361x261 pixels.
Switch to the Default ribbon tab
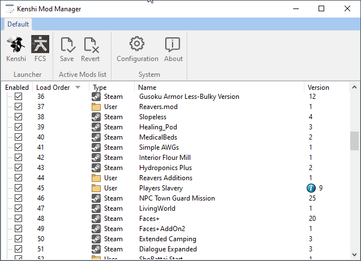click(18, 24)
